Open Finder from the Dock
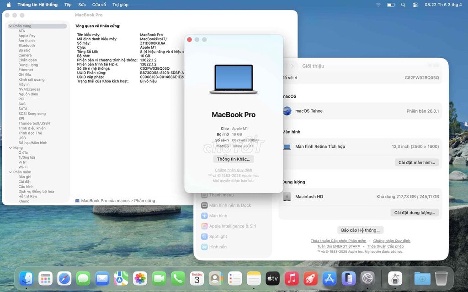 pyautogui.click(x=26, y=279)
